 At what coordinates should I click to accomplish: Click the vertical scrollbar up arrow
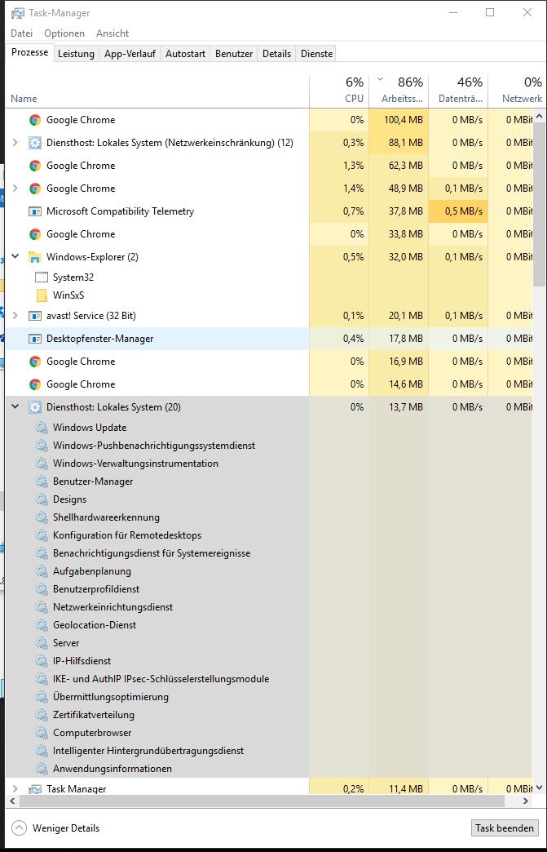[540, 116]
